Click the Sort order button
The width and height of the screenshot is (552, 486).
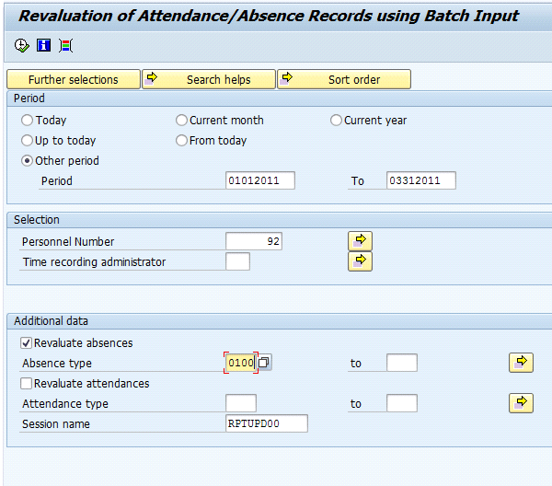click(x=344, y=80)
